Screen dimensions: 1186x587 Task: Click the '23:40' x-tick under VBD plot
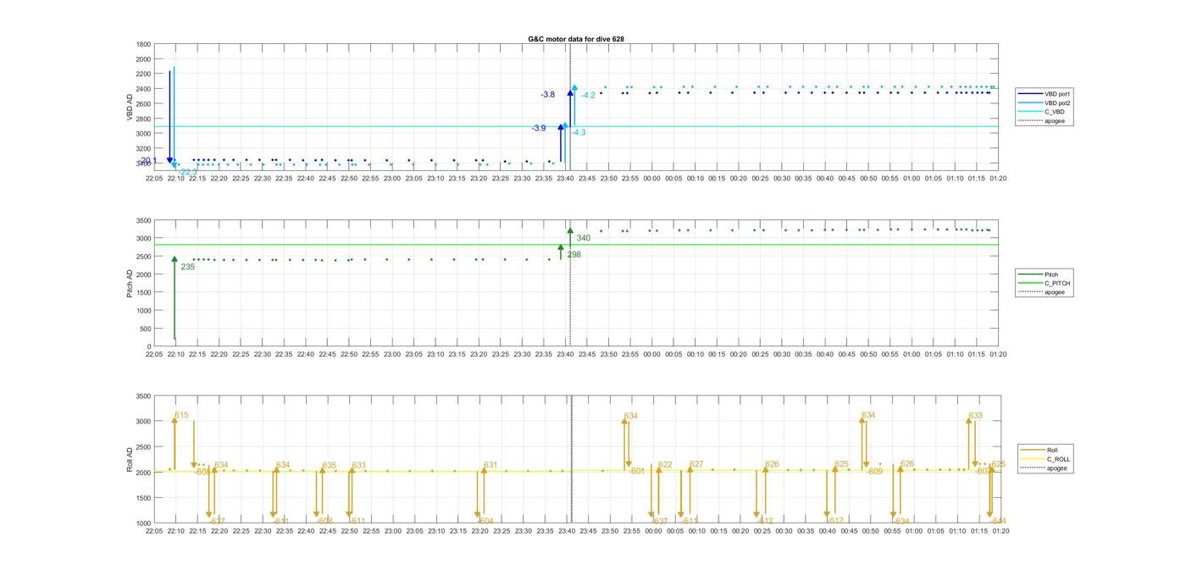tap(565, 178)
